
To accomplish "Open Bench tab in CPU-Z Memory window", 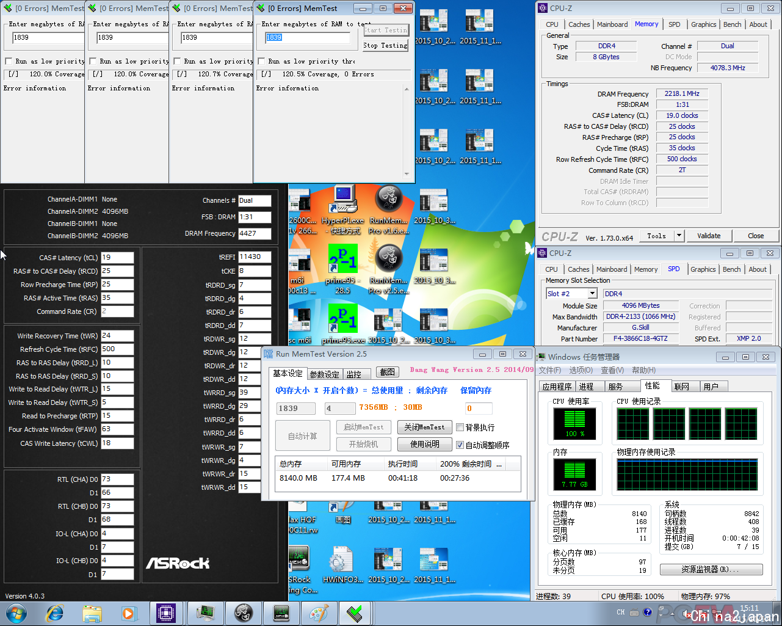I will (x=732, y=24).
